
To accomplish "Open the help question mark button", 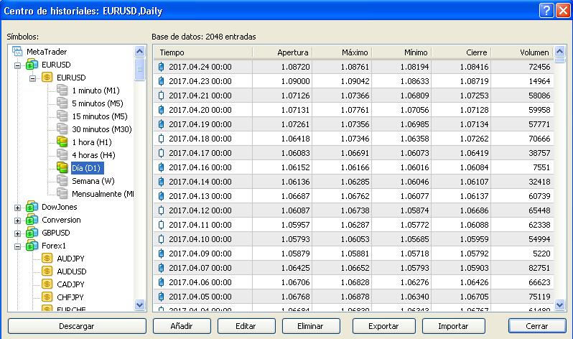I will coord(546,11).
